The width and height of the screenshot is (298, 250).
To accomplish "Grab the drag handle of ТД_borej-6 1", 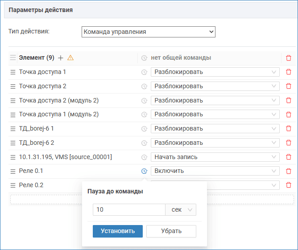I will [13, 129].
